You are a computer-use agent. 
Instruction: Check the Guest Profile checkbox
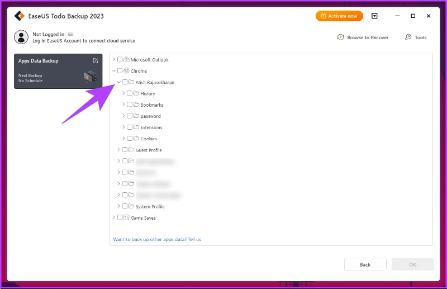pos(125,149)
